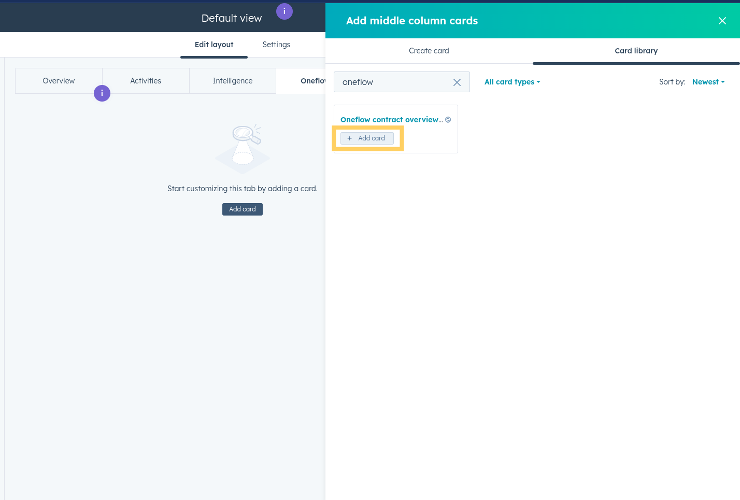740x500 pixels.
Task: Switch to the Create card tab
Action: coord(429,51)
